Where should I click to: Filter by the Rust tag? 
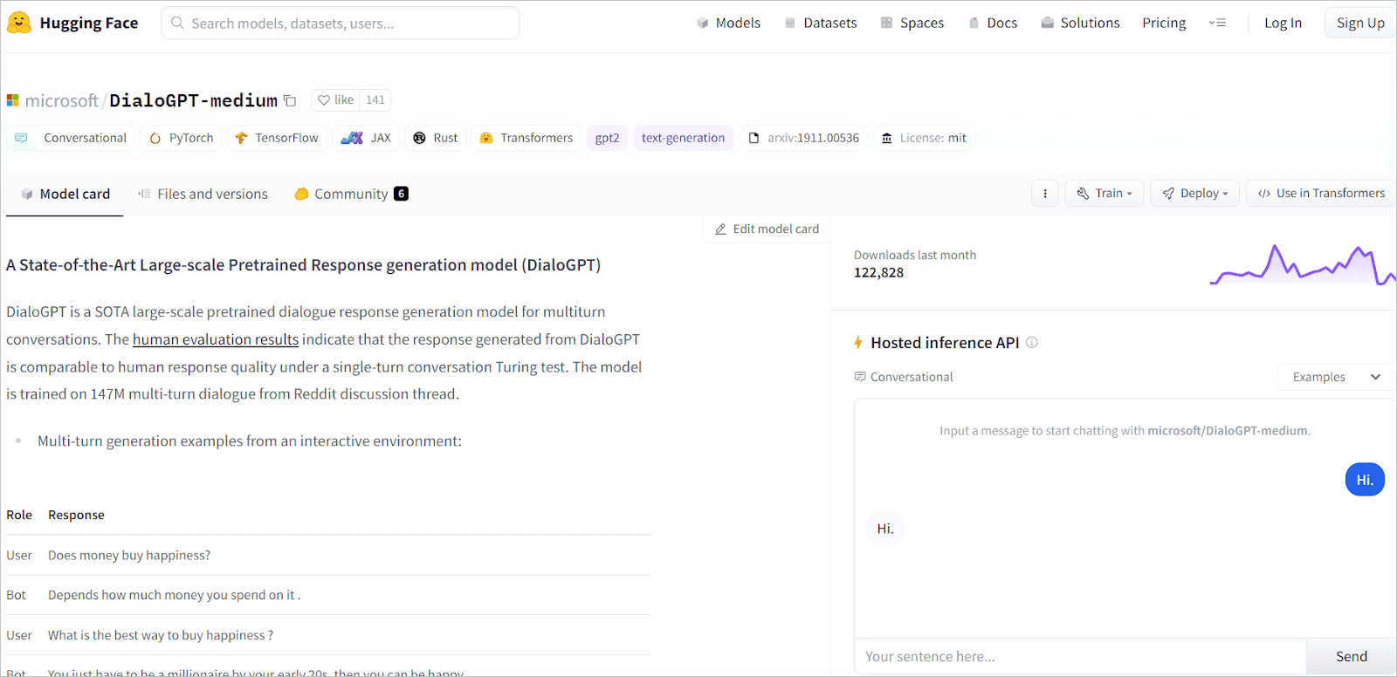pyautogui.click(x=436, y=138)
